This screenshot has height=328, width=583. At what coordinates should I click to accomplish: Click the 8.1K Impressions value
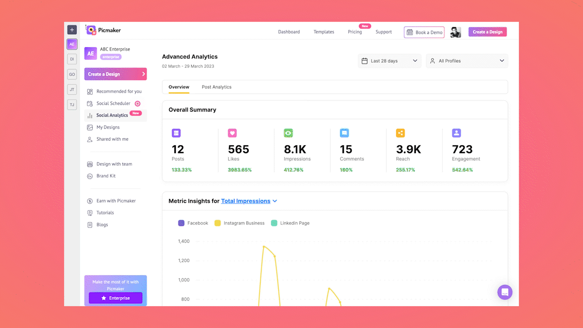(295, 149)
